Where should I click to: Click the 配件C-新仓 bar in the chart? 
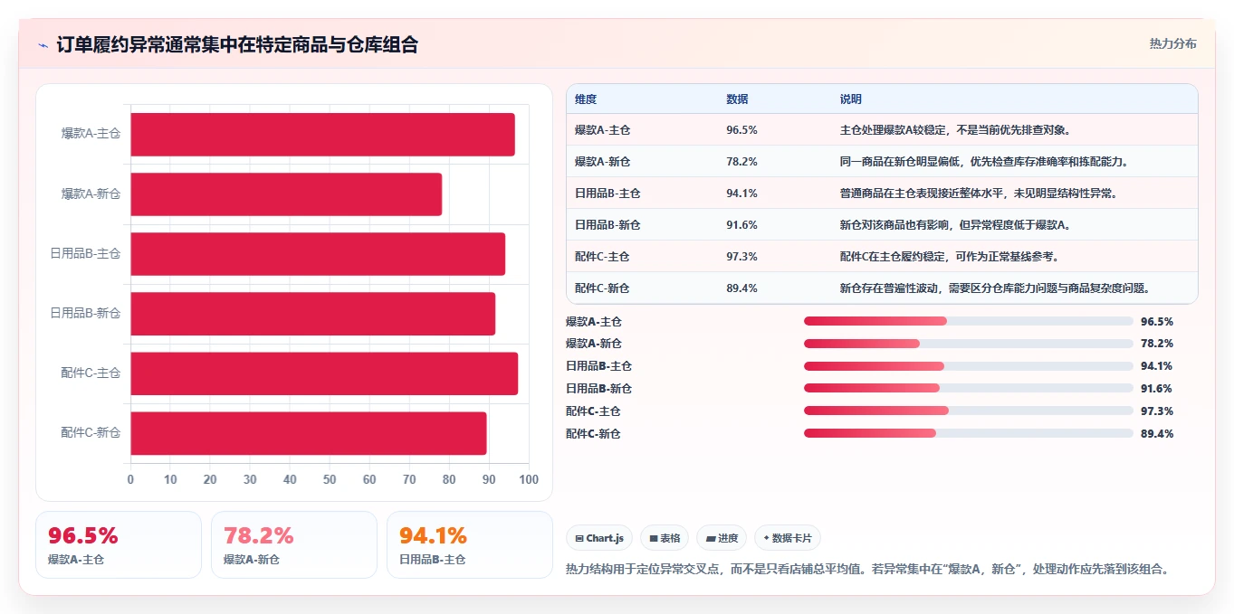coord(309,433)
